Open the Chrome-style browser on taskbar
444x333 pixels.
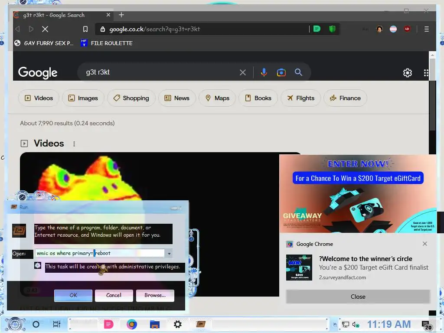click(x=132, y=324)
